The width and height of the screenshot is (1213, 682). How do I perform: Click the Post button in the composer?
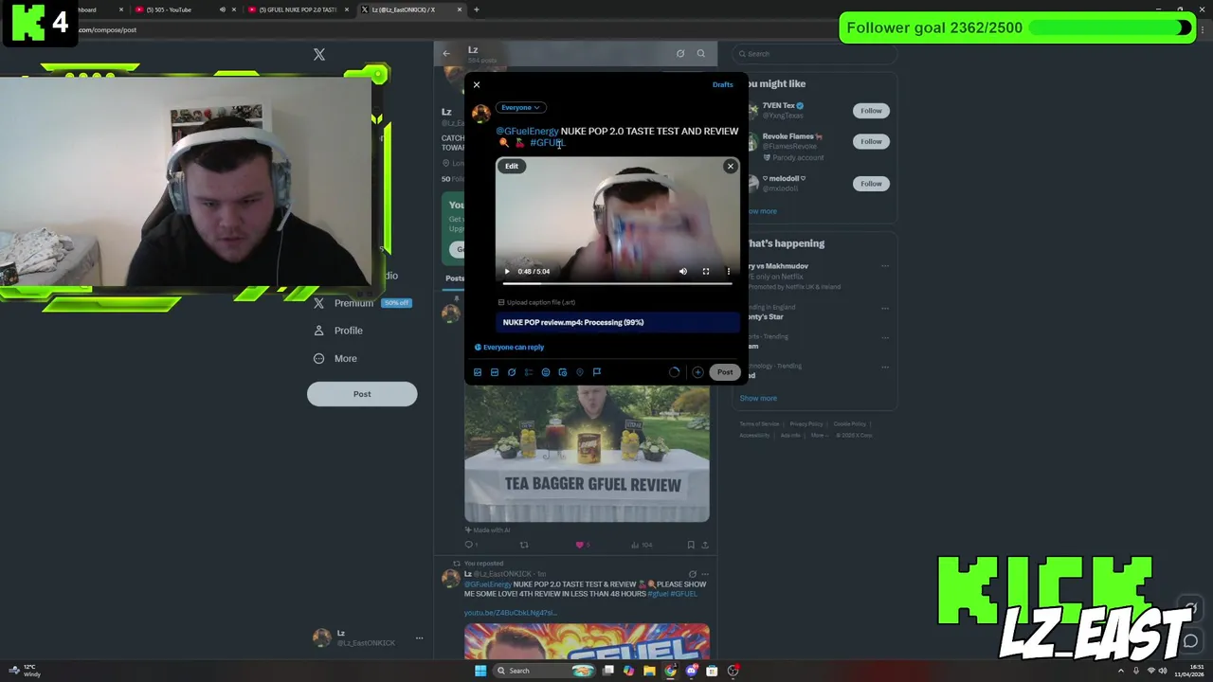(724, 372)
